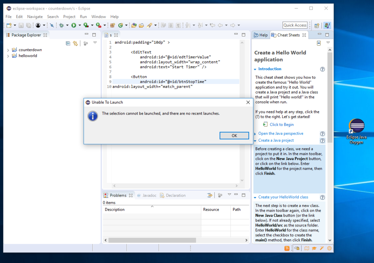This screenshot has height=263, width=374.
Task: Expand Open the Java perspective section
Action: [255, 134]
